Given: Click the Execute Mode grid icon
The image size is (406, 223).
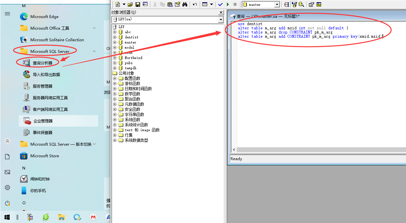Looking at the screenshot, I should 205,5.
